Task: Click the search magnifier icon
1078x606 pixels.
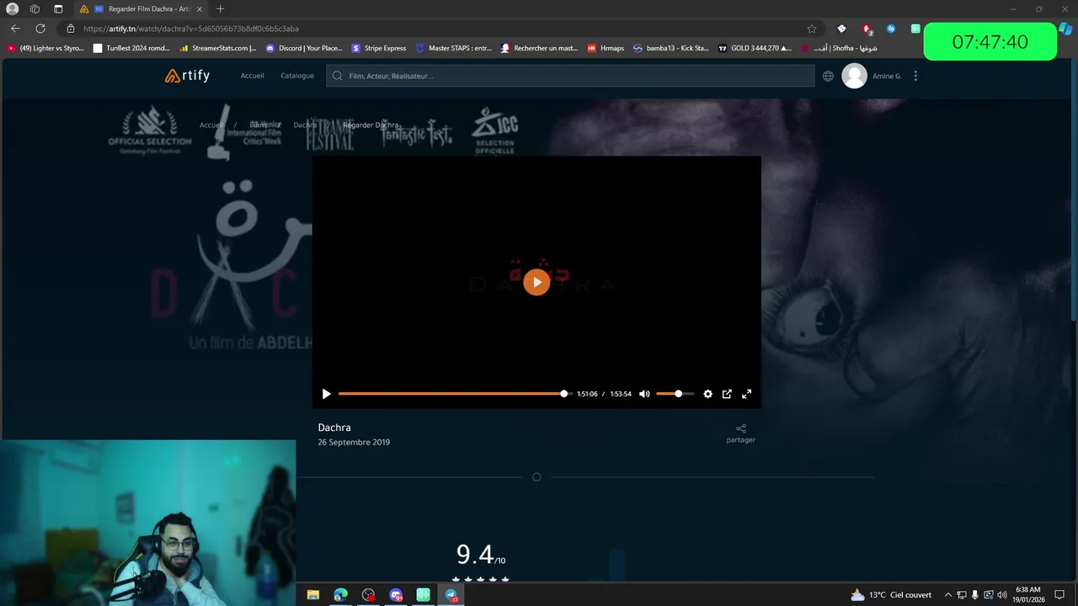Action: coord(338,76)
